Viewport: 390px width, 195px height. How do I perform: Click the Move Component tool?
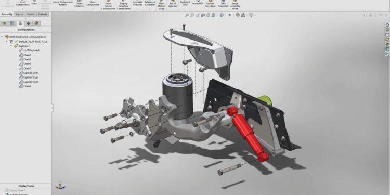tap(93, 3)
